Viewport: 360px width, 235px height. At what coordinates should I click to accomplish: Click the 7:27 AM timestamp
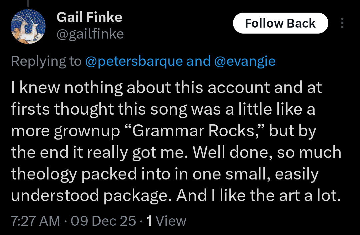click(35, 221)
